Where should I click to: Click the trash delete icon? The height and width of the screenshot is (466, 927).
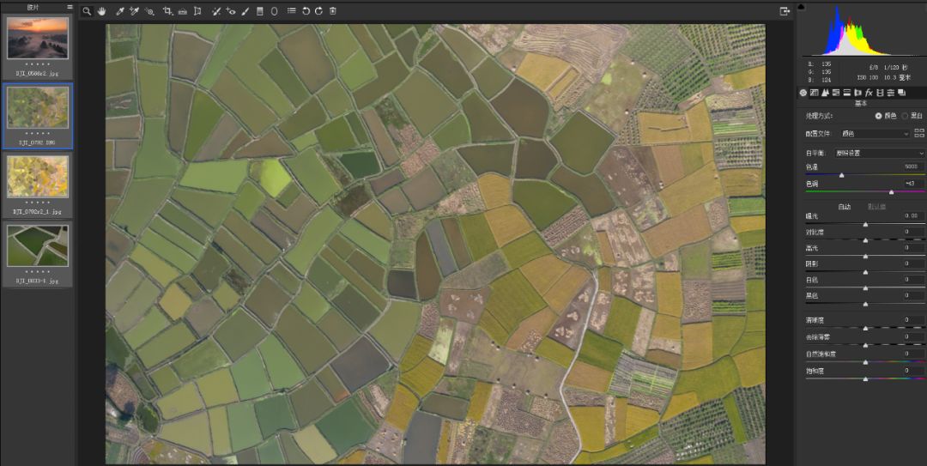(332, 11)
